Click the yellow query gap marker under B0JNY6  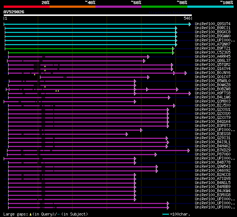coord(34,75)
